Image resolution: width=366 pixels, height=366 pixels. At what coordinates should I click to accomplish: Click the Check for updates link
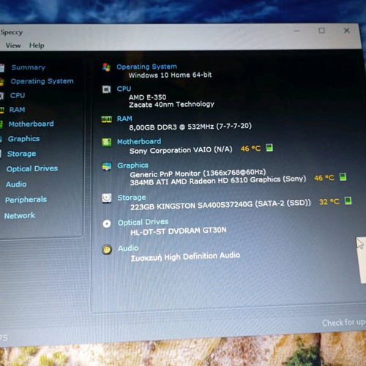coord(343,323)
